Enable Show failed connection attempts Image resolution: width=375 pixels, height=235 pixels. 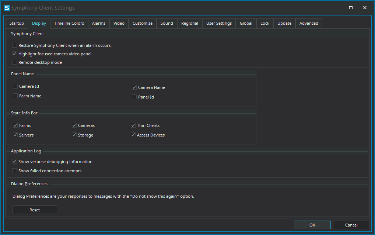[15, 170]
